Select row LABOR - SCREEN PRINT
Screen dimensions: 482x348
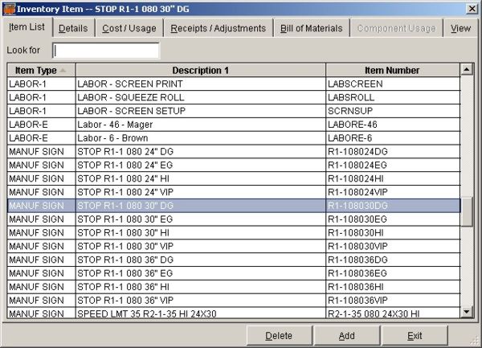(x=234, y=84)
